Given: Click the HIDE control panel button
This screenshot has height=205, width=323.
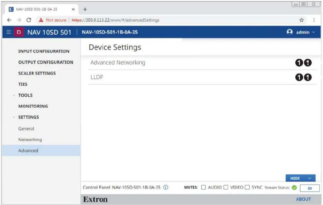Looking at the screenshot, I should tap(300, 178).
